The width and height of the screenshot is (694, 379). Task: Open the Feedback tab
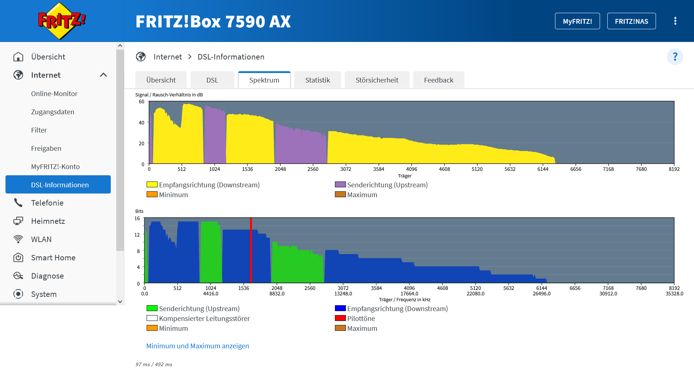click(438, 80)
